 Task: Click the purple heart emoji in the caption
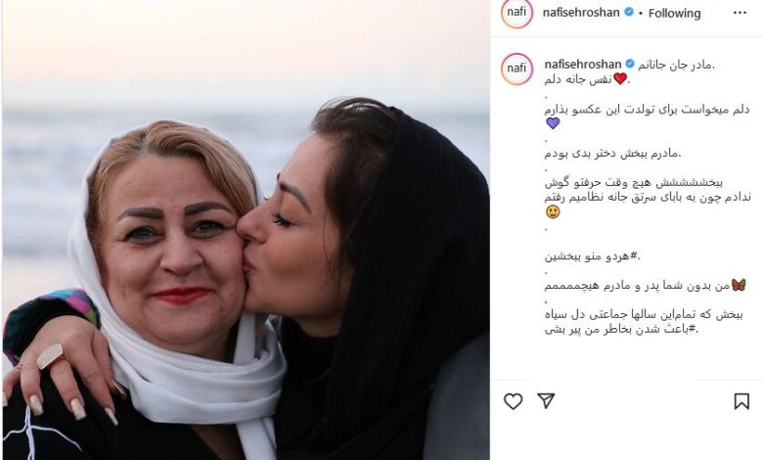[x=553, y=123]
